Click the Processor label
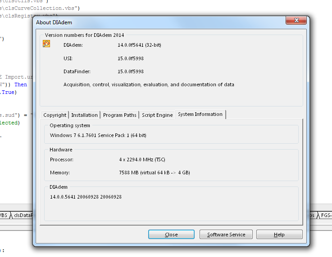The width and height of the screenshot is (332, 257). pyautogui.click(x=62, y=160)
